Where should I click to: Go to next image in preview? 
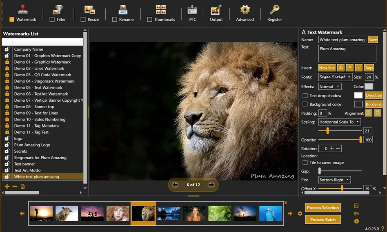coord(211,185)
